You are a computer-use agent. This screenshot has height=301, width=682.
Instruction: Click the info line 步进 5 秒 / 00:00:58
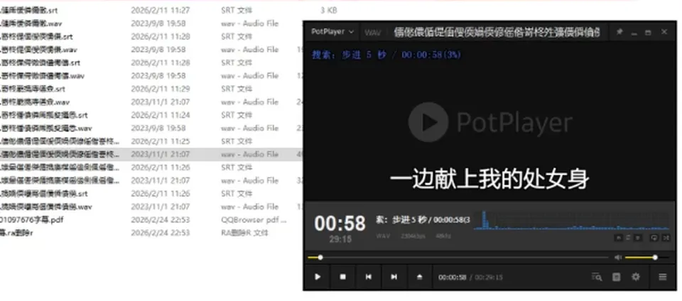coord(423,220)
